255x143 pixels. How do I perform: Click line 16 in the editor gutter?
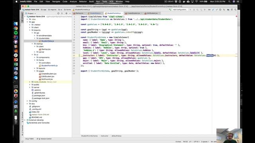[74, 56]
